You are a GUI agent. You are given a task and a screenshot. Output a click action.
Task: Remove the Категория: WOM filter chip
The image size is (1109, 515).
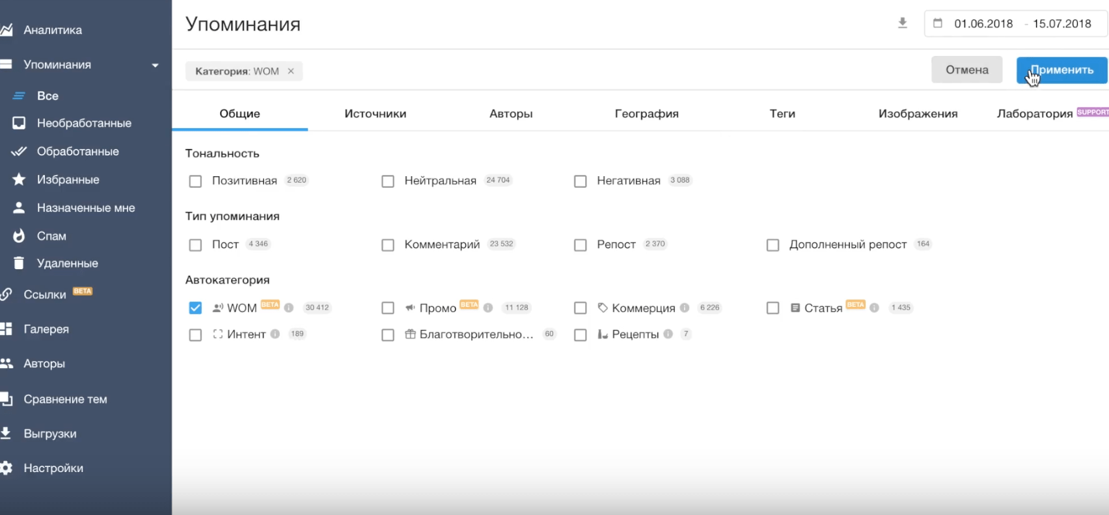coord(291,72)
